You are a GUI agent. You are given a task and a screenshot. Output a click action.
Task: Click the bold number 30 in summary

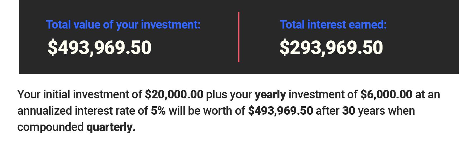tap(349, 111)
